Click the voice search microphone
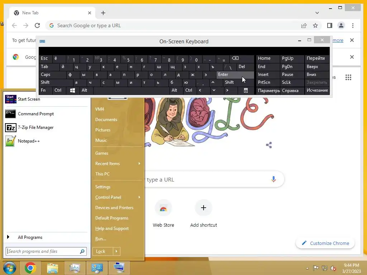 pyautogui.click(x=273, y=179)
